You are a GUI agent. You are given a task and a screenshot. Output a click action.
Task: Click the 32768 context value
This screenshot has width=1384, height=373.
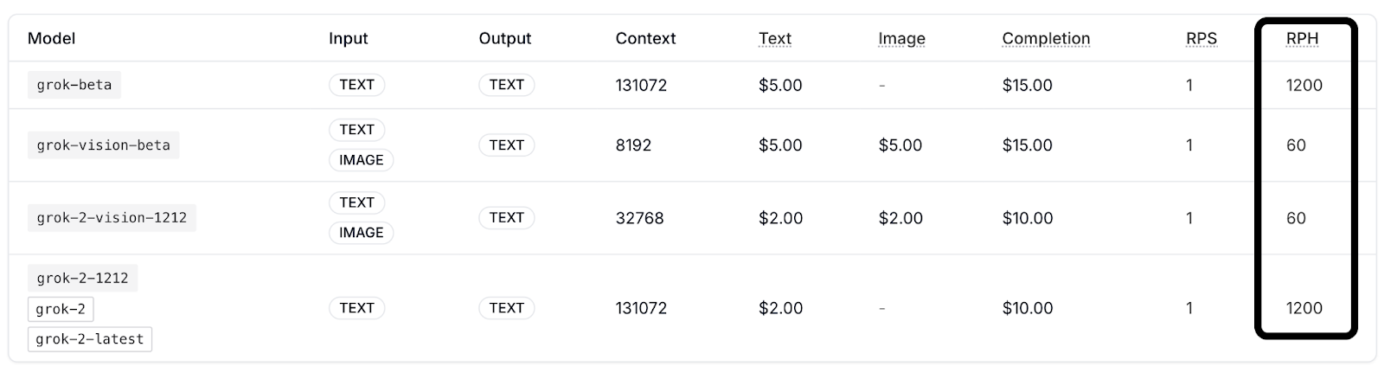(x=639, y=217)
